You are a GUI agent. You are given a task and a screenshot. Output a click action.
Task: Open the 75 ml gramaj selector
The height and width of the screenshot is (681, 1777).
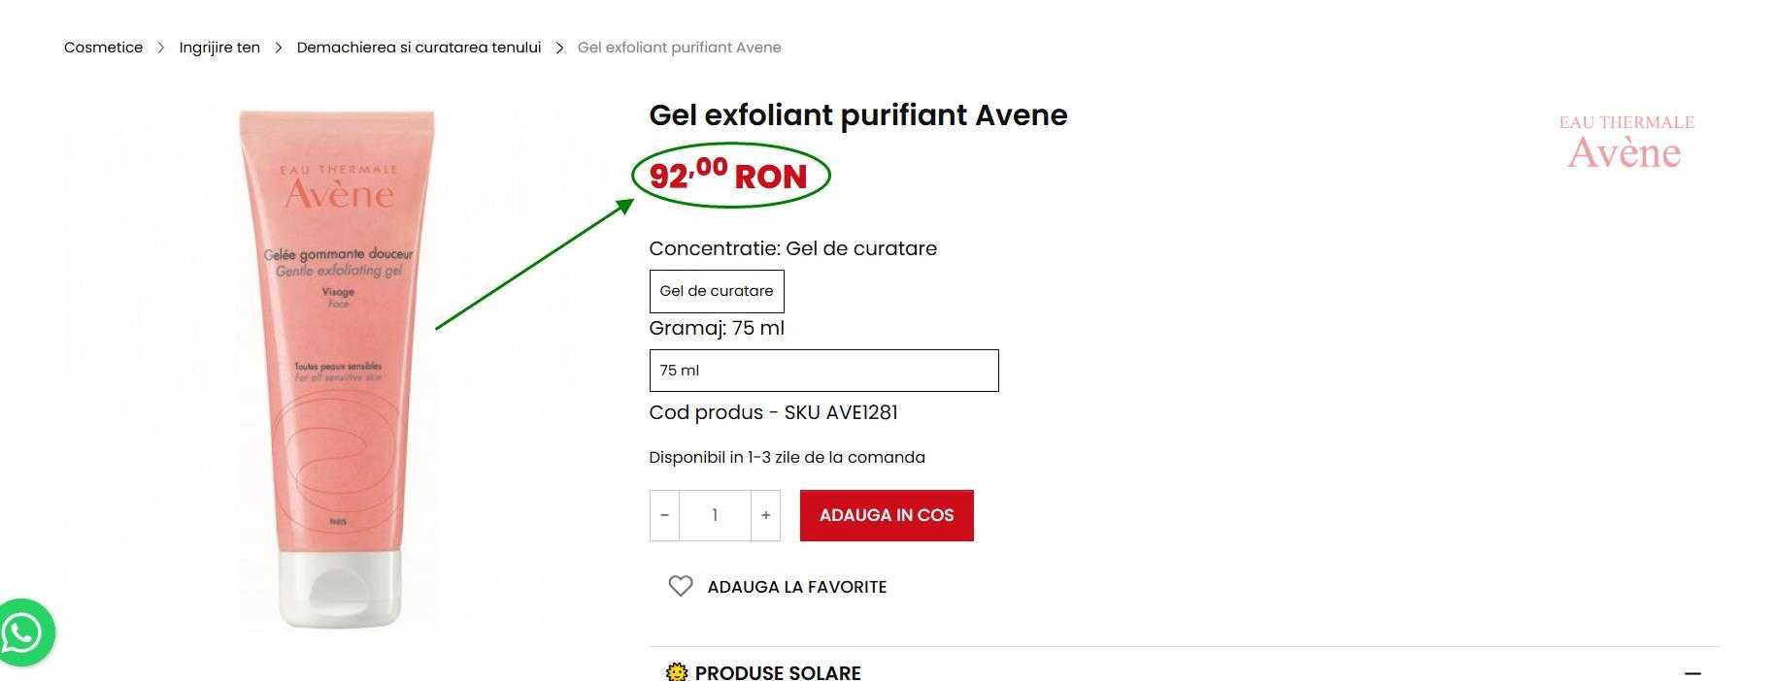pyautogui.click(x=823, y=371)
